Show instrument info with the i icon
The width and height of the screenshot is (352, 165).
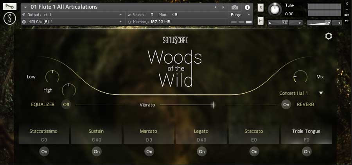(x=247, y=7)
